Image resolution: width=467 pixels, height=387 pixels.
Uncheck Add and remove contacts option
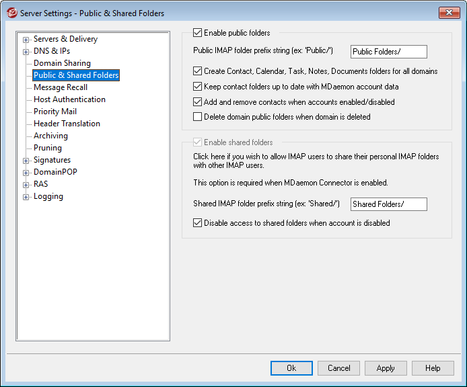tap(197, 102)
